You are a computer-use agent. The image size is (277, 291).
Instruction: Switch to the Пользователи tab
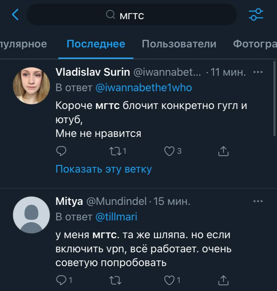[179, 44]
